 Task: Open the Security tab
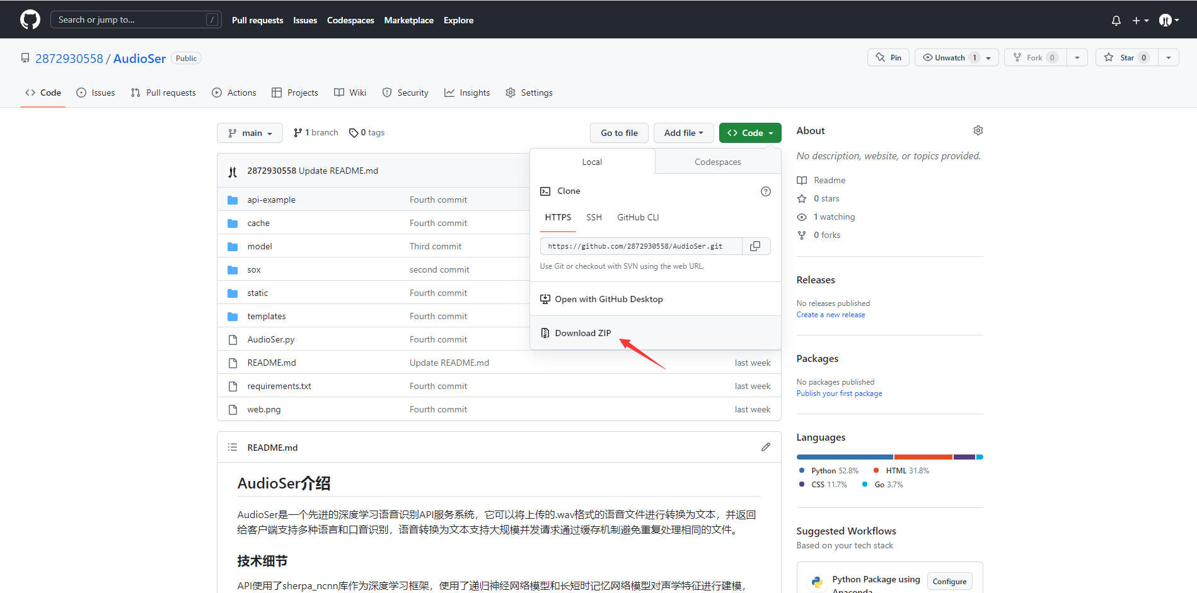tap(405, 93)
